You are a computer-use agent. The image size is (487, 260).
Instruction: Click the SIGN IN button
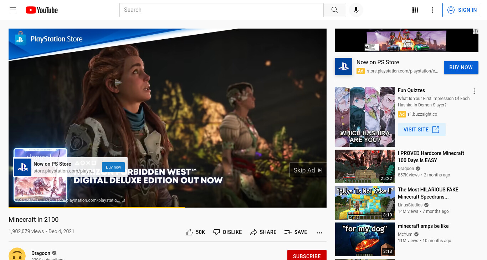[x=462, y=10]
